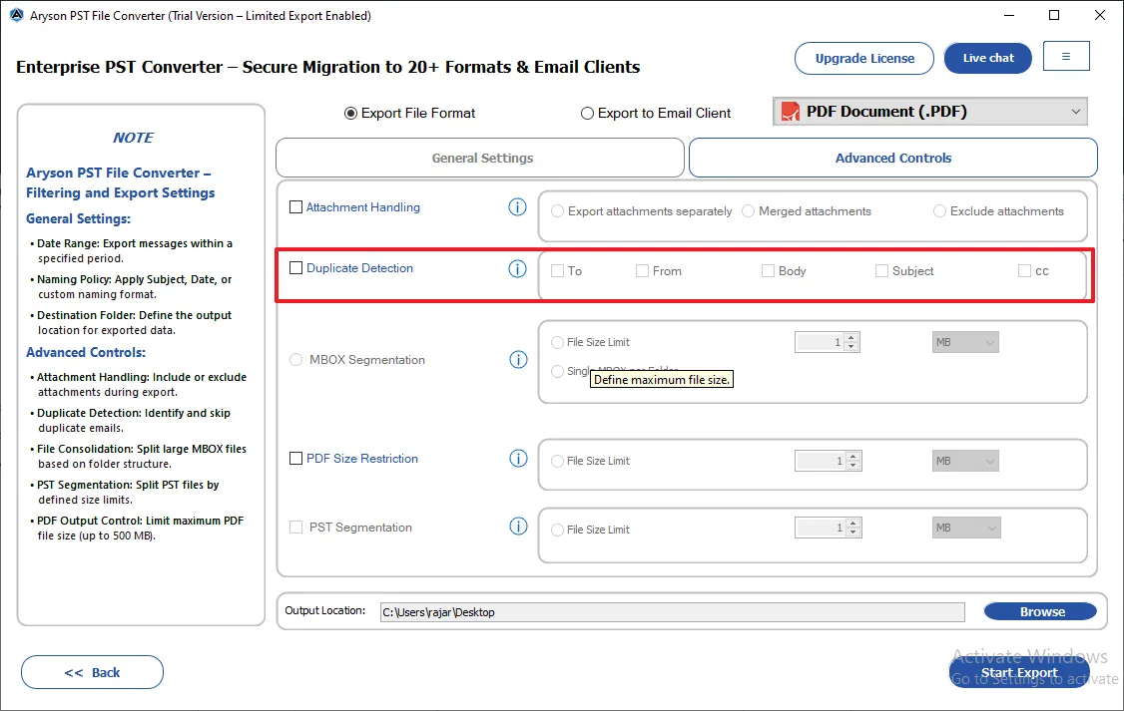
Task: Decrease PST file size limit value
Action: (x=853, y=533)
